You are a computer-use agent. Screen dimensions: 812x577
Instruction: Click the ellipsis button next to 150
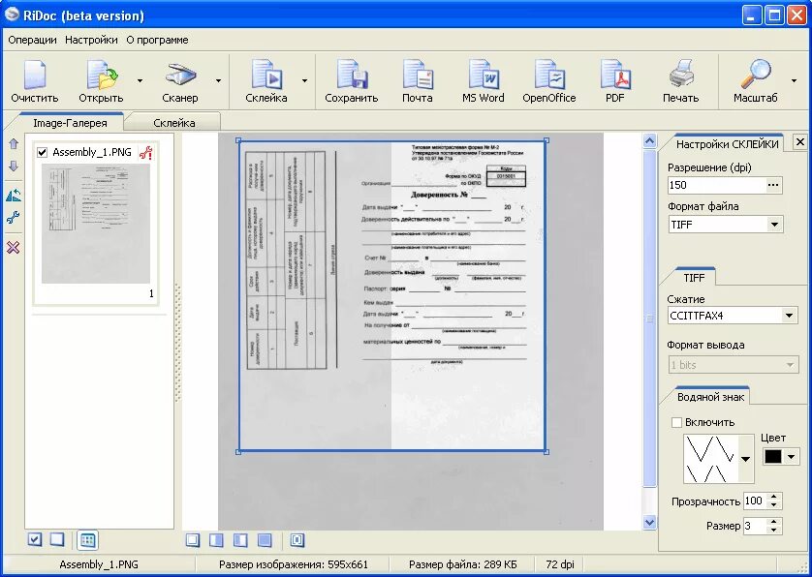tap(773, 185)
